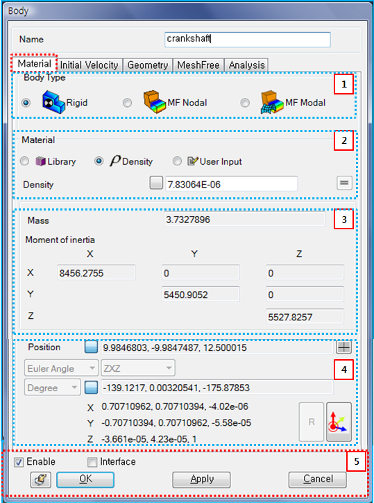
Task: Click the crosshair pick button for Position
Action: (344, 348)
